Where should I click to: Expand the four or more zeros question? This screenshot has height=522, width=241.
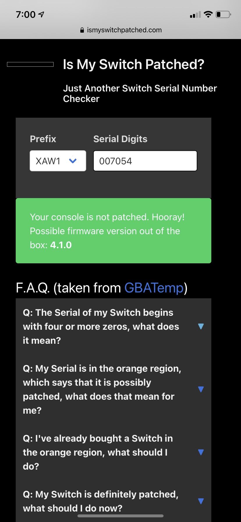pos(114,326)
